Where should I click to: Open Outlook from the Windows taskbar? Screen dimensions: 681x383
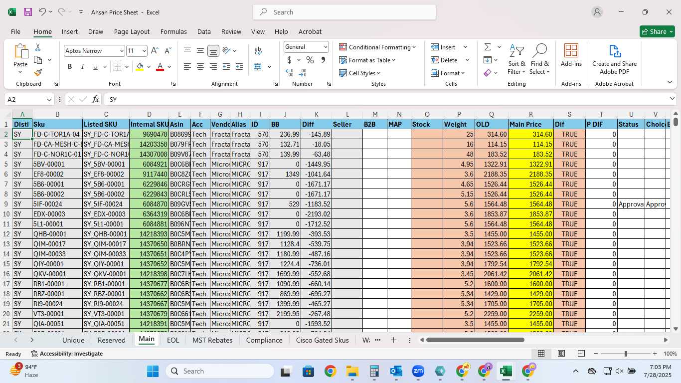396,371
